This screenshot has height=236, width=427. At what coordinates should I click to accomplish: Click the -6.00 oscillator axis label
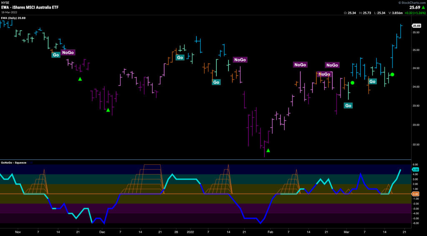point(415,223)
